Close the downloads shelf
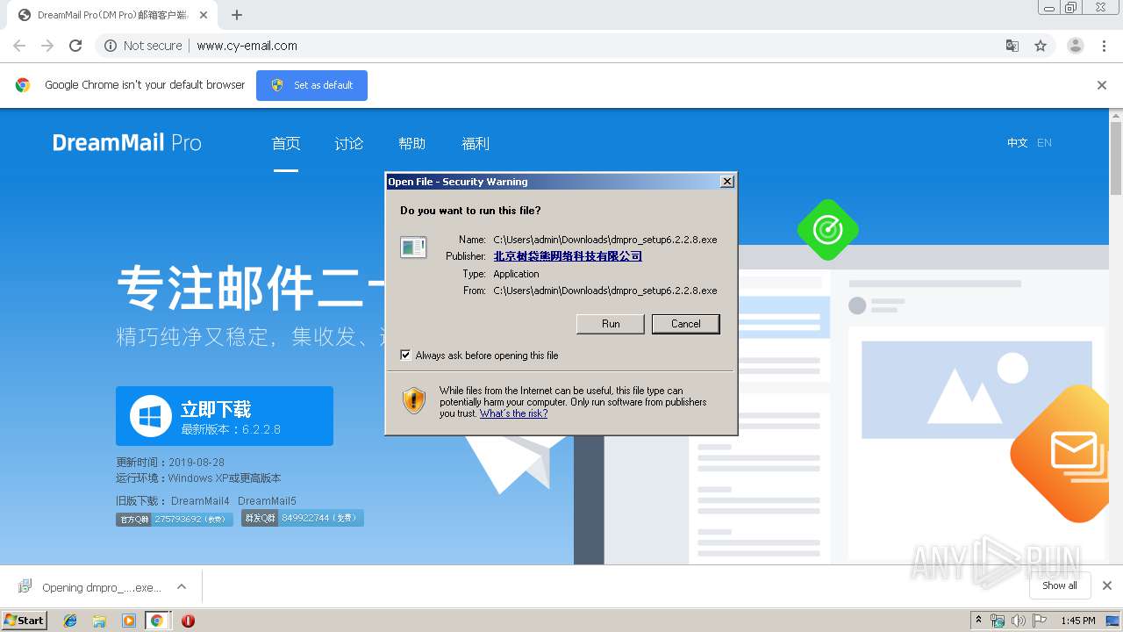 click(1107, 585)
